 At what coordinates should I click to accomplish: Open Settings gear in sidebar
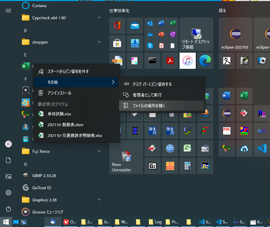pos(8,193)
